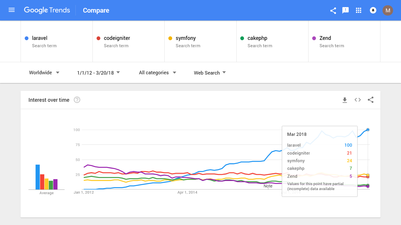
Task: Click Zend value 5 in tooltip
Action: tap(351, 176)
